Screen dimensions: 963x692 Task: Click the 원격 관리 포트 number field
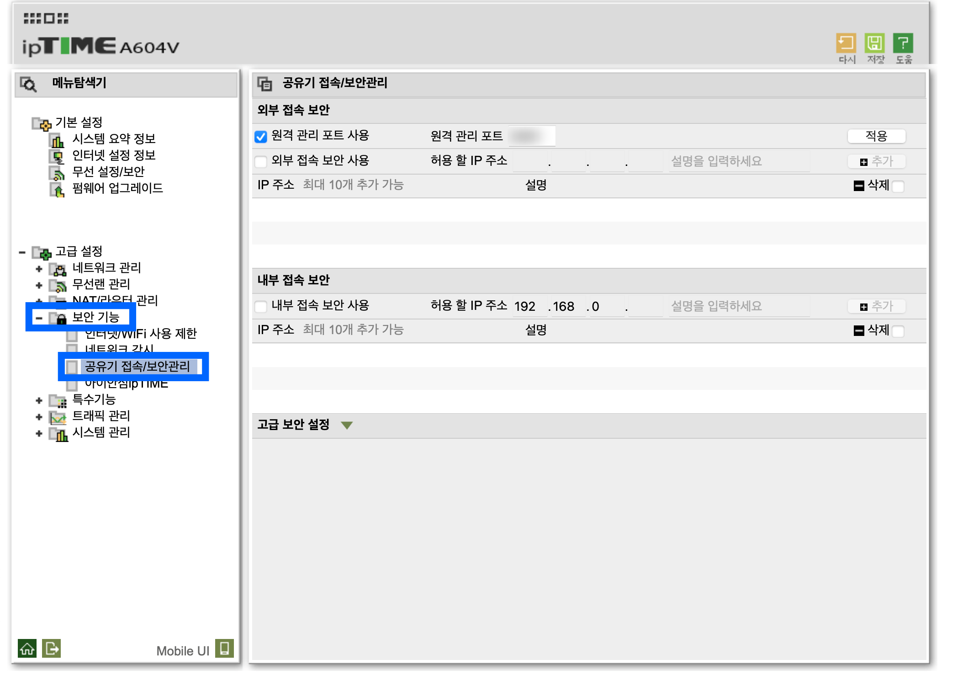click(x=531, y=136)
